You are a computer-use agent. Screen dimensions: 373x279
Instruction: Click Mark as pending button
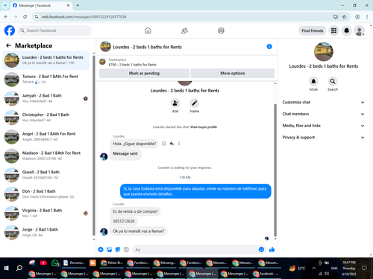144,73
